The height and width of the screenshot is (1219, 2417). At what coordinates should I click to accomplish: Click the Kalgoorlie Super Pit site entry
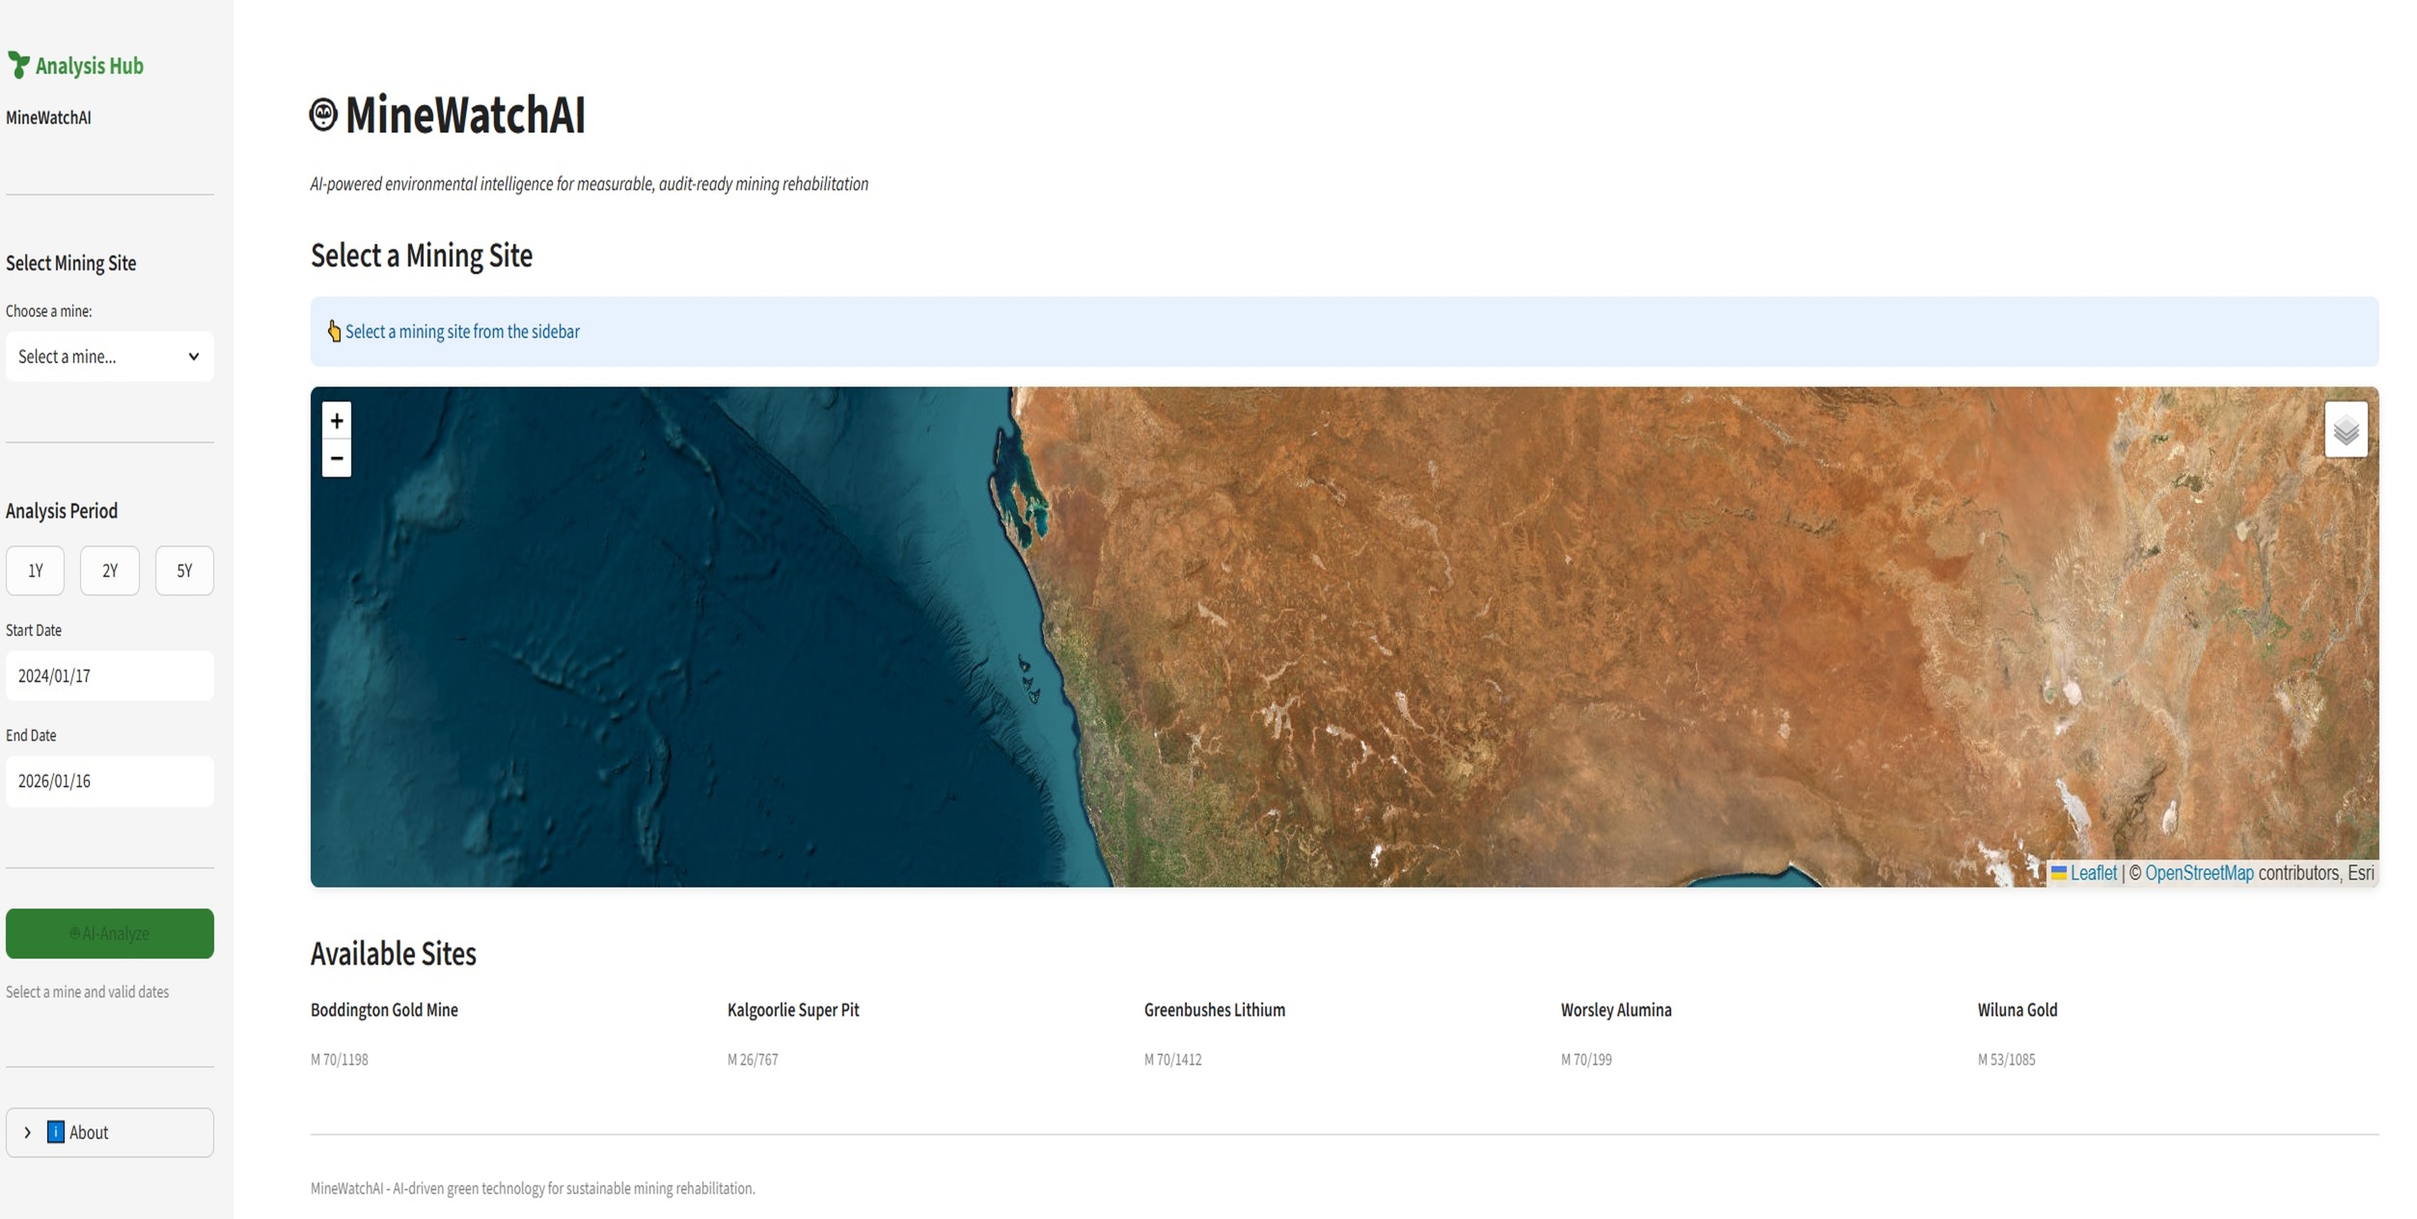point(793,1010)
